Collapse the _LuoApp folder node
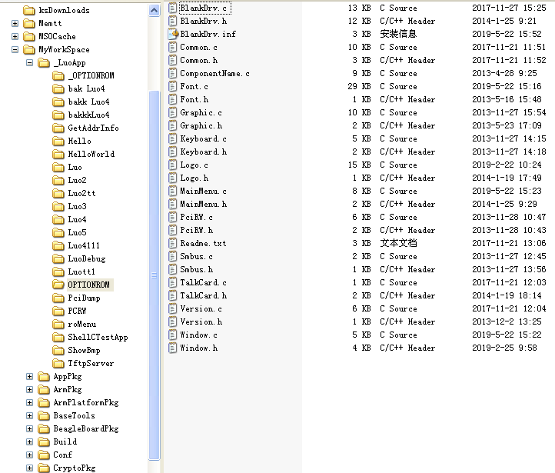The height and width of the screenshot is (473, 555). (30, 62)
